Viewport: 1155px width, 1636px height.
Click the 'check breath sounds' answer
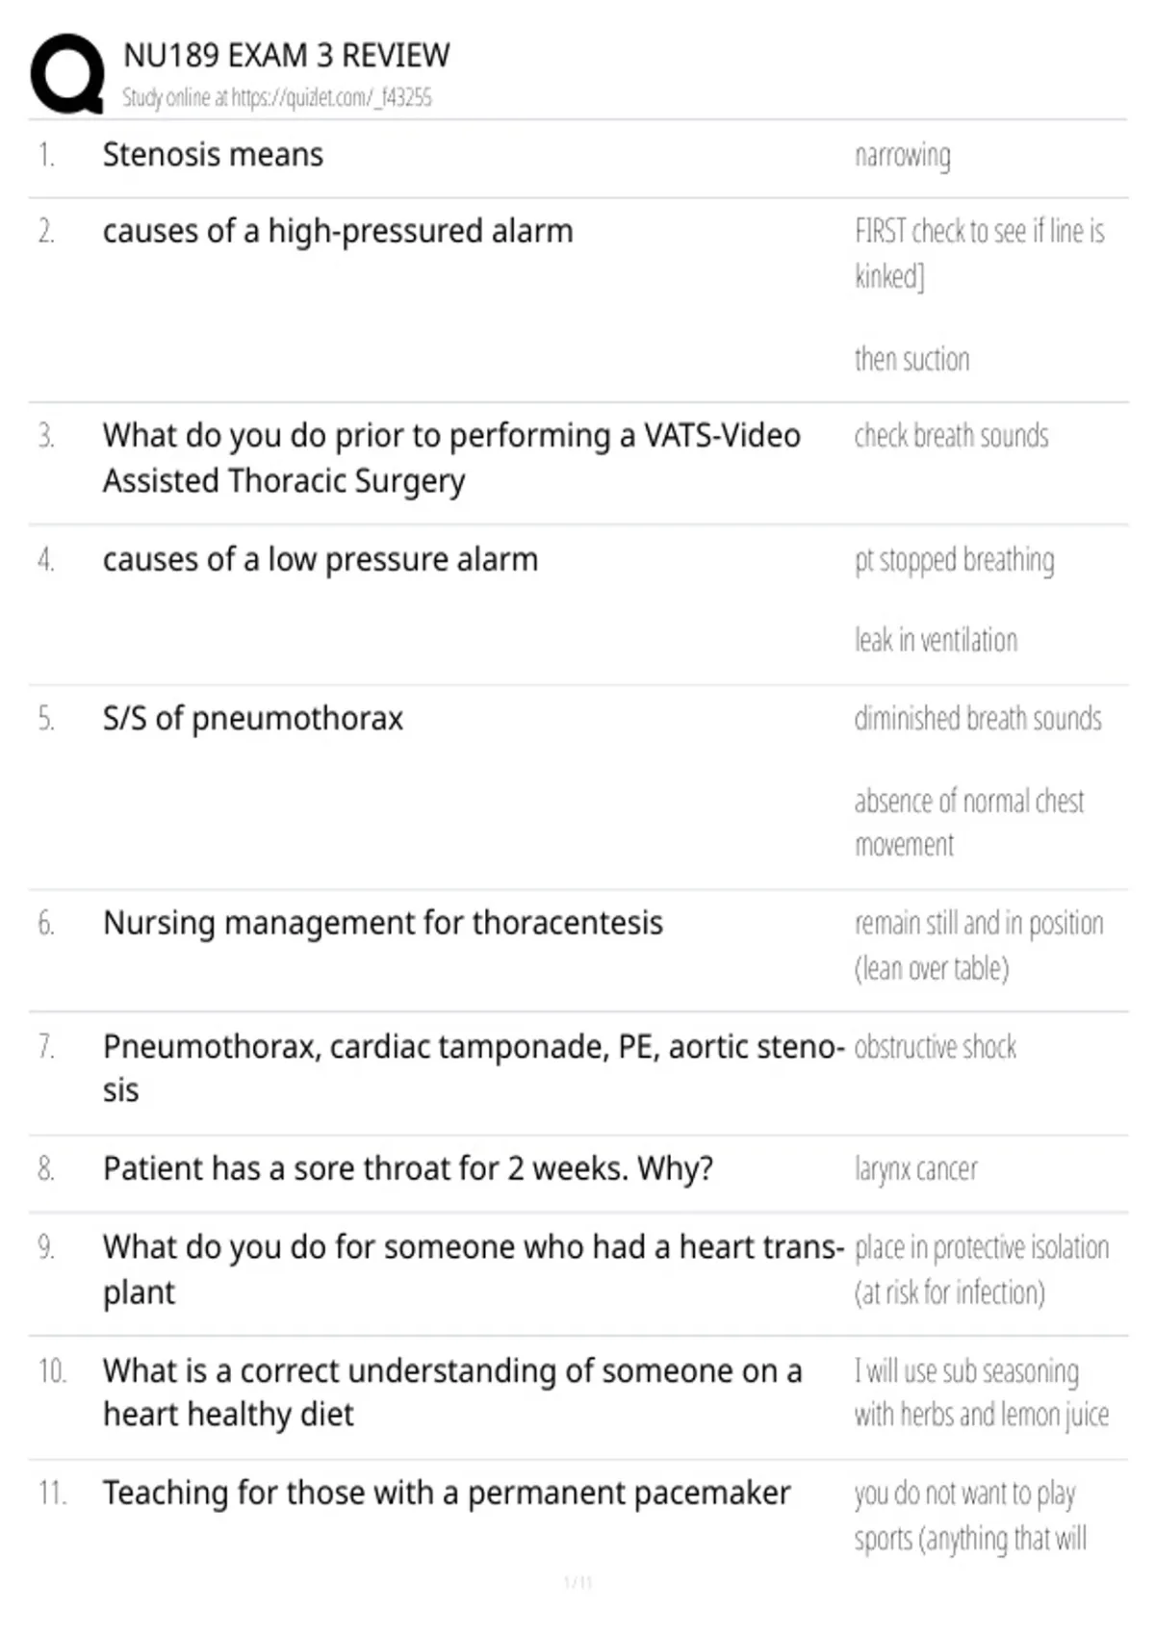(x=951, y=436)
